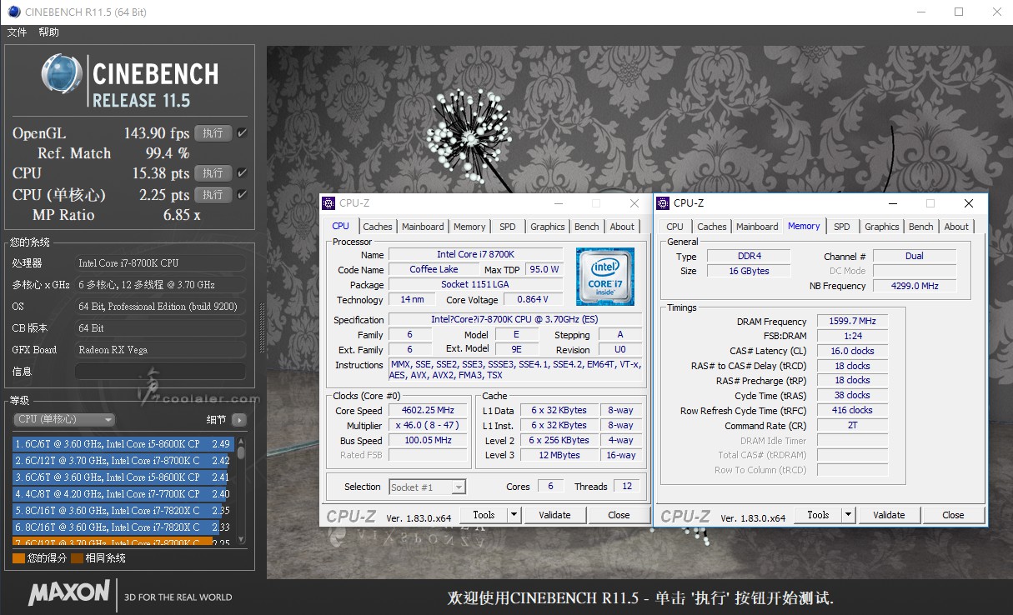Open About tab in CPU-Z Memory window
This screenshot has height=615, width=1013.
(x=956, y=227)
